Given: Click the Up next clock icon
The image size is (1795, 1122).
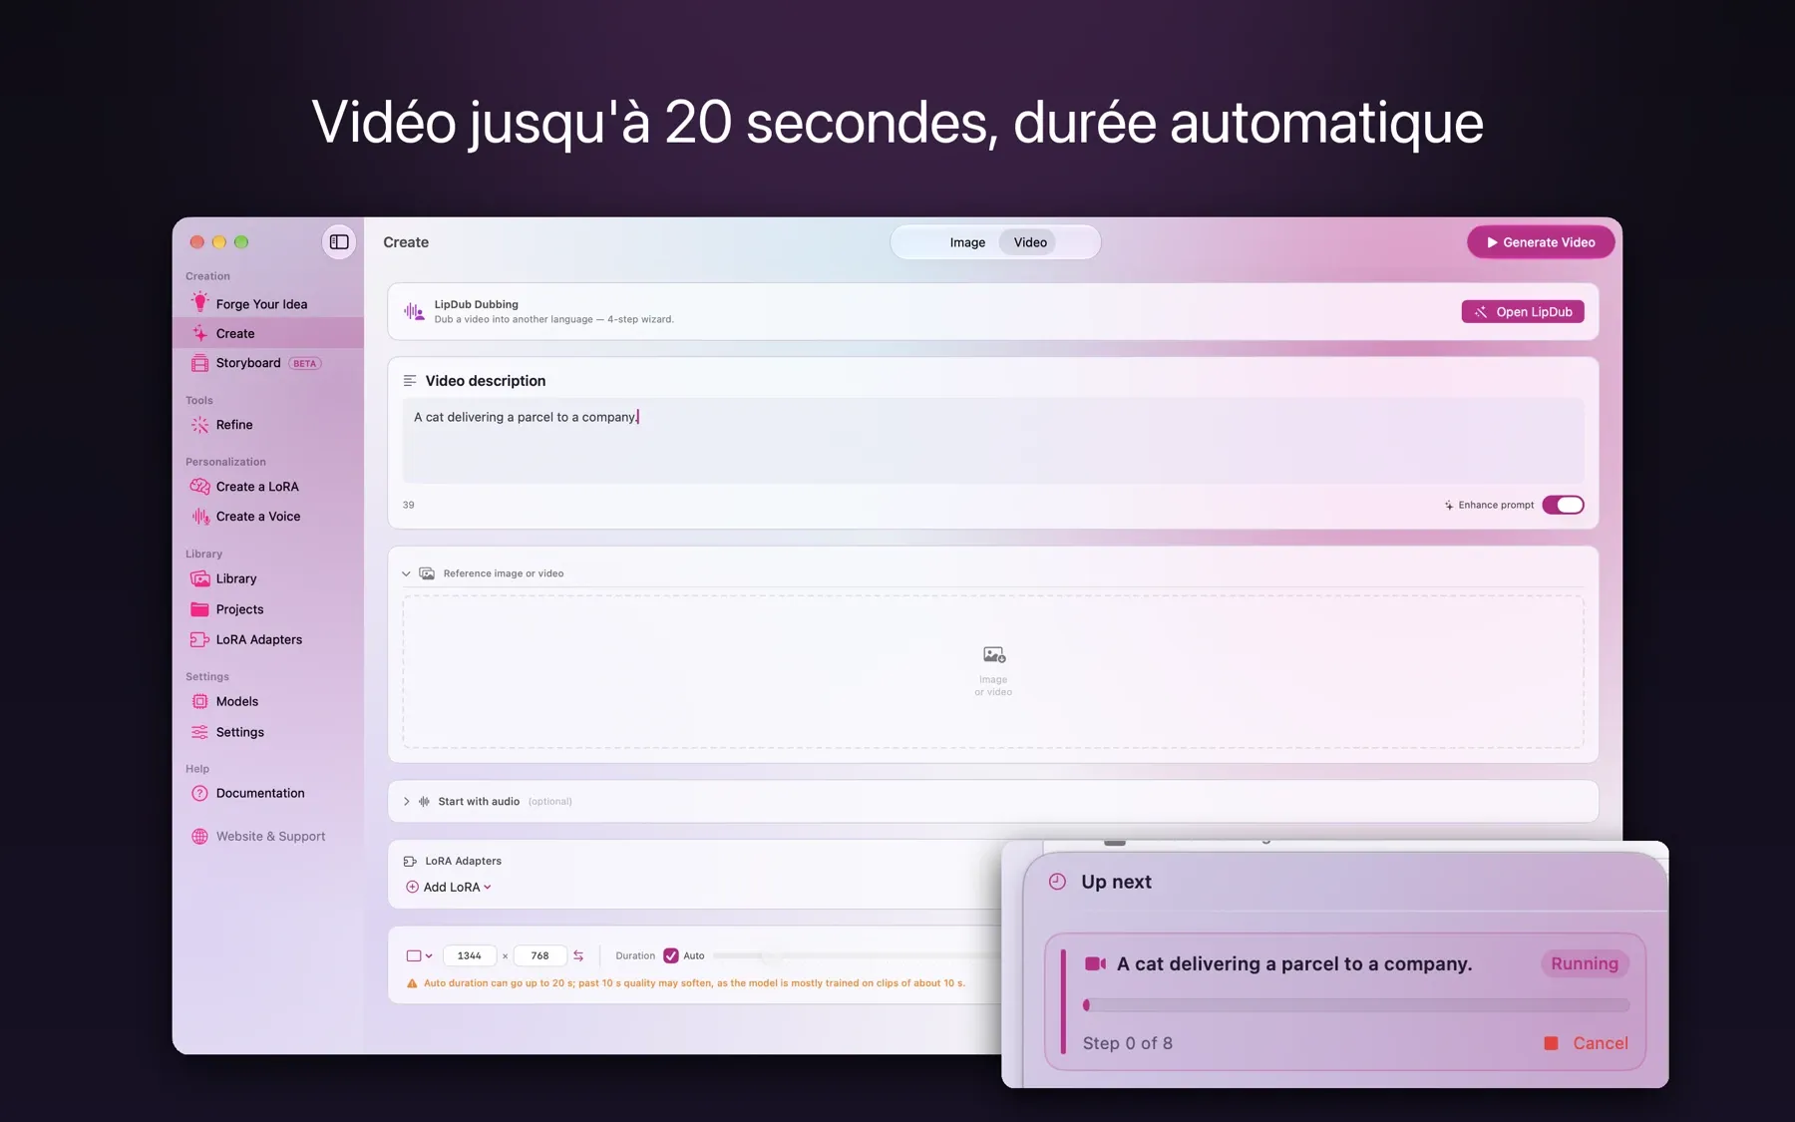Looking at the screenshot, I should click(1057, 882).
